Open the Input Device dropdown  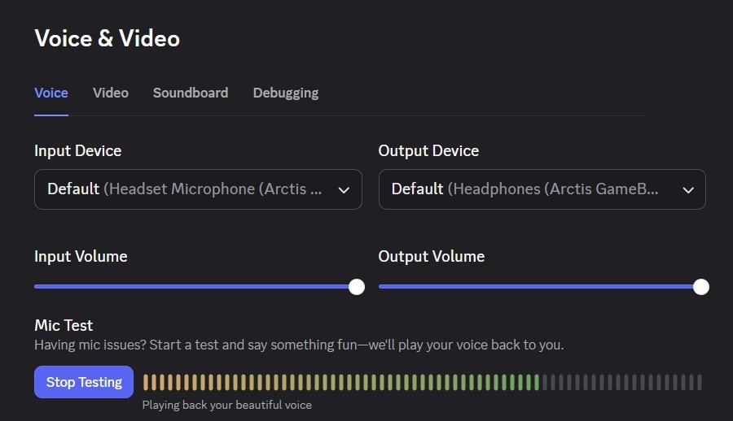[x=186, y=189]
